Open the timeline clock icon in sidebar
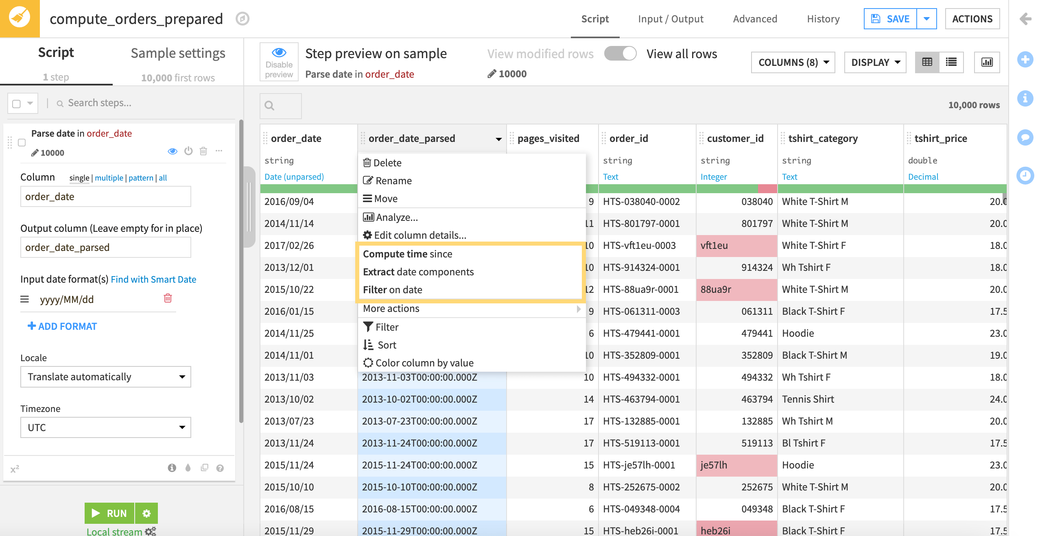The image size is (1040, 536). [1025, 176]
